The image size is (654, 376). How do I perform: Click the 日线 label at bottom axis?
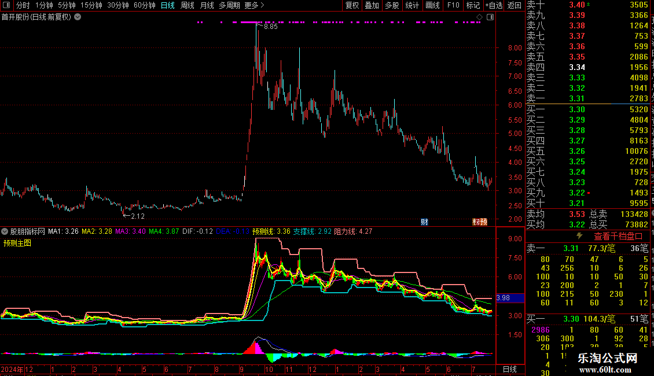click(x=510, y=369)
